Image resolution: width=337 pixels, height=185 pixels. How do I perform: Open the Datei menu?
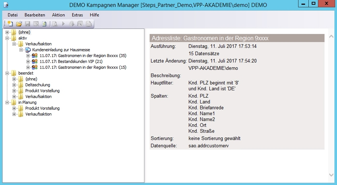pyautogui.click(x=12, y=15)
